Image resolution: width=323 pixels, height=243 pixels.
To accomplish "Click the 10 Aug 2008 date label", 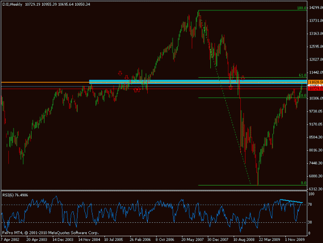I will [x=244, y=239].
